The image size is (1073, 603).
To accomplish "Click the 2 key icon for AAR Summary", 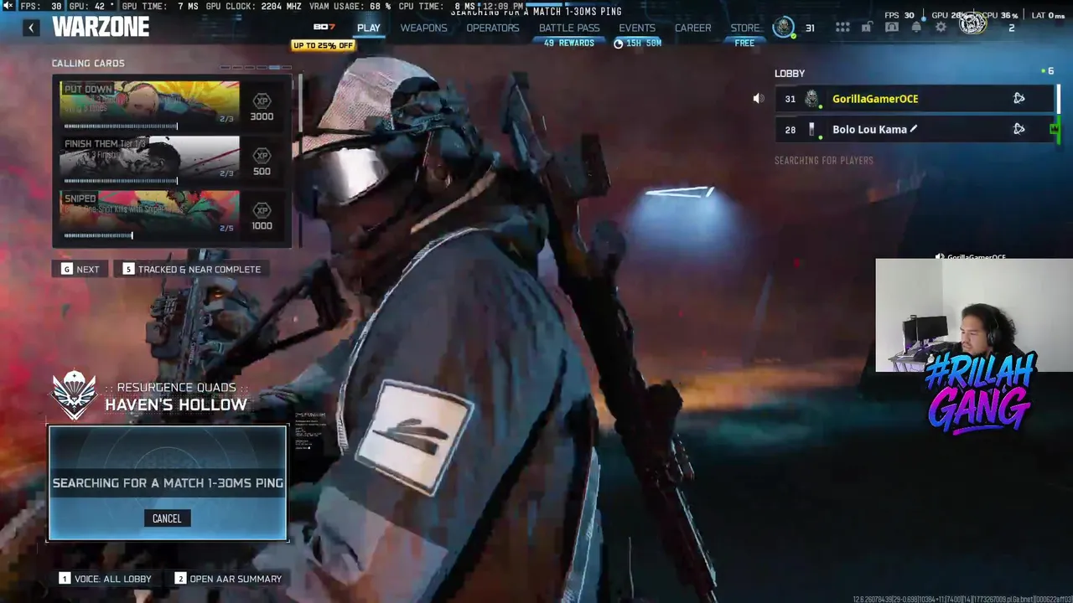I will (x=180, y=579).
